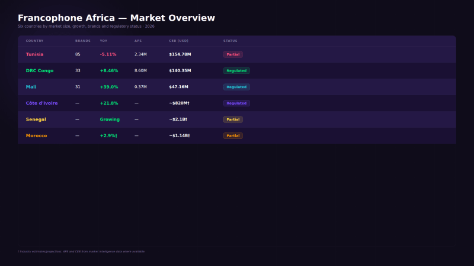Viewport: 474px width, 266px height.
Task: Click the ~$820M CEB estimate
Action: point(179,103)
